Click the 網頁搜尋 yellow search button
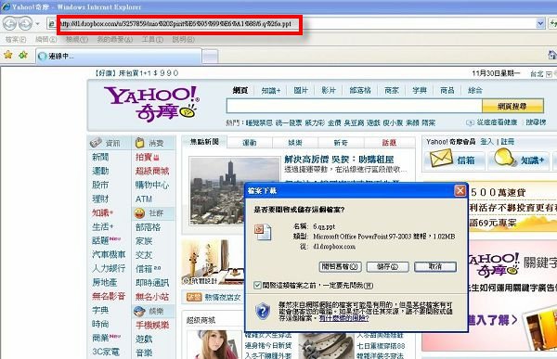557x359 pixels. coord(512,106)
